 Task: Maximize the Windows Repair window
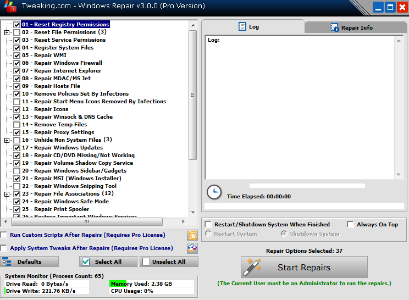[390, 7]
